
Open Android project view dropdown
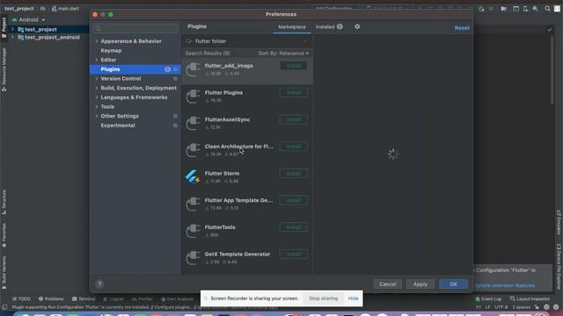click(28, 19)
